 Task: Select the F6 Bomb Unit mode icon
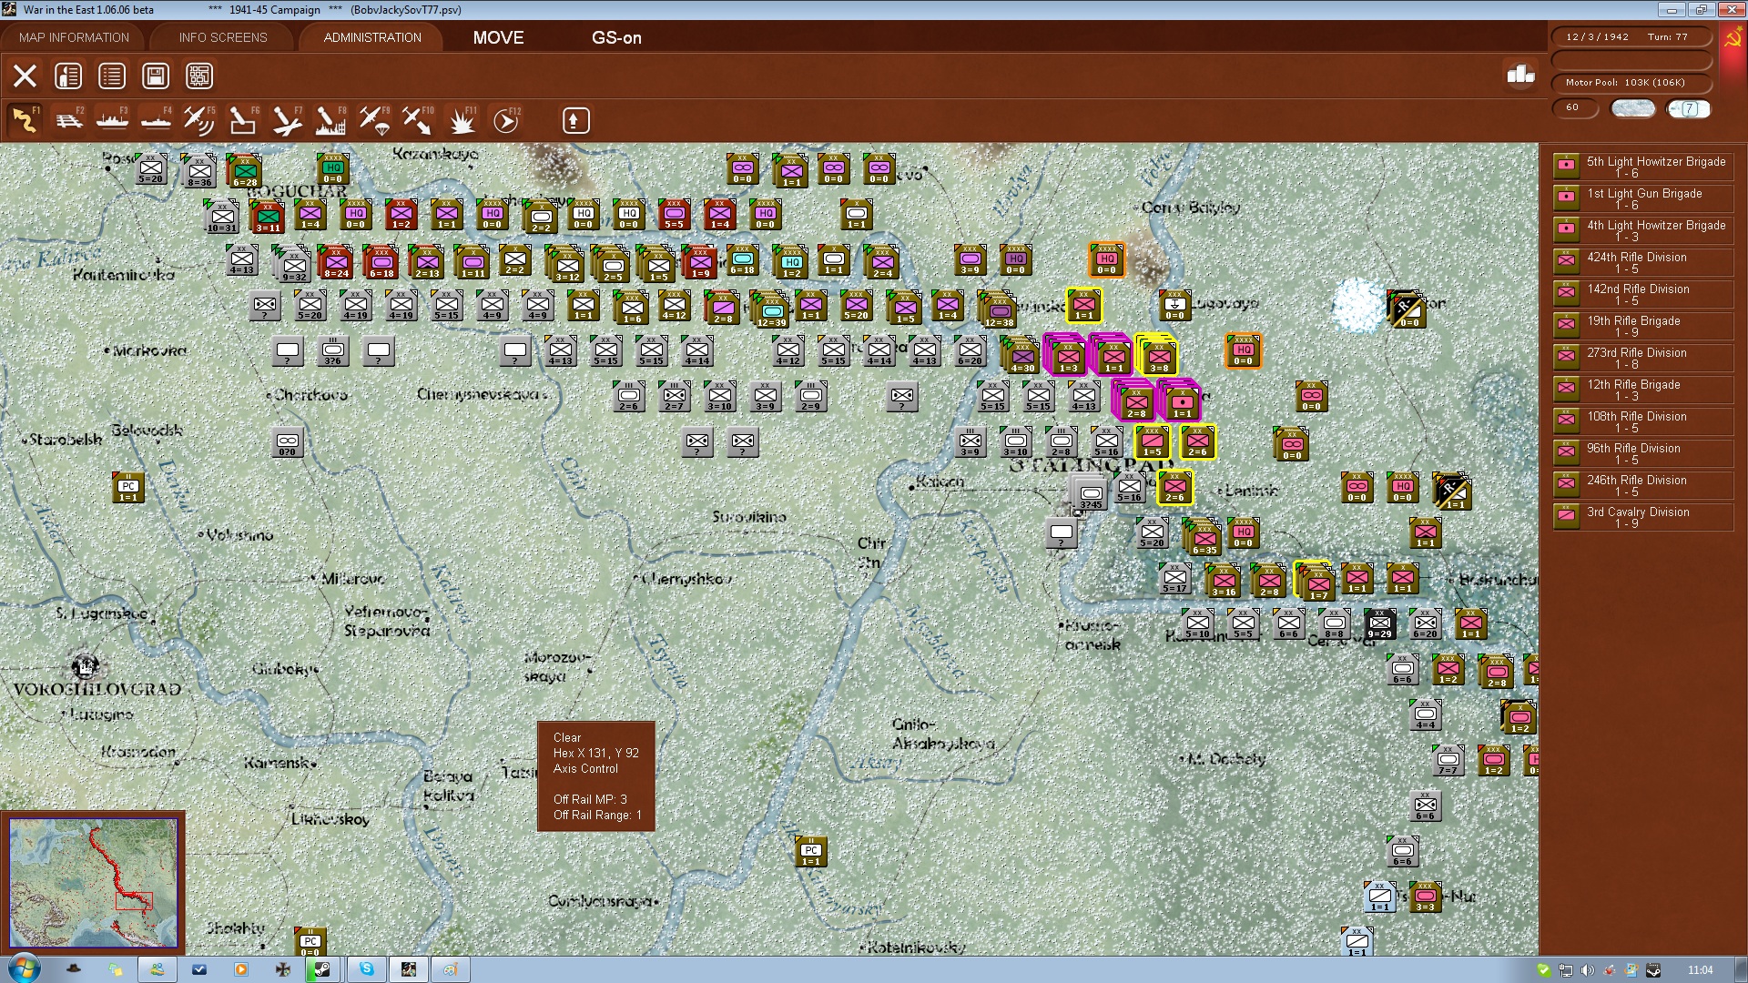(243, 120)
